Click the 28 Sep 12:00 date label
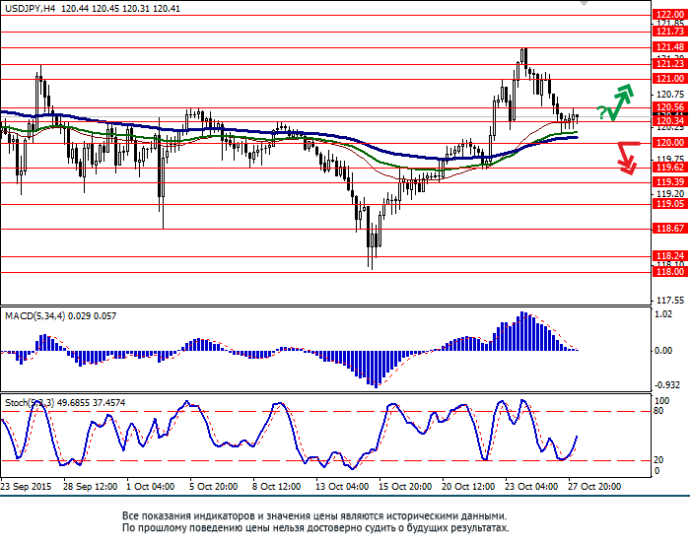 [91, 487]
